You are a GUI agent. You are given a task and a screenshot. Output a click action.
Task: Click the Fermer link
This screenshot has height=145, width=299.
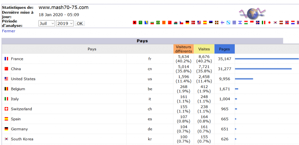click(8, 31)
